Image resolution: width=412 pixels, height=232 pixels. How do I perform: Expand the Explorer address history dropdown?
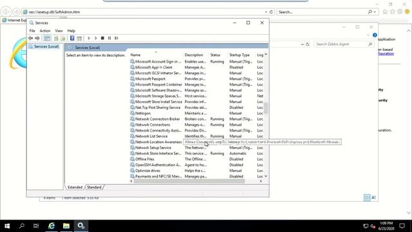pyautogui.click(x=303, y=44)
